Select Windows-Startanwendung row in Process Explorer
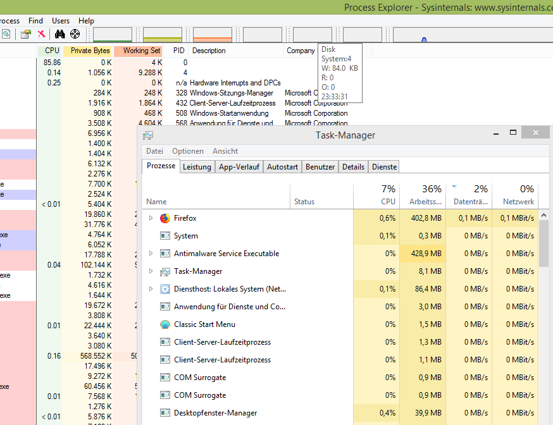Viewport: 553px width, 425px height. (x=228, y=113)
